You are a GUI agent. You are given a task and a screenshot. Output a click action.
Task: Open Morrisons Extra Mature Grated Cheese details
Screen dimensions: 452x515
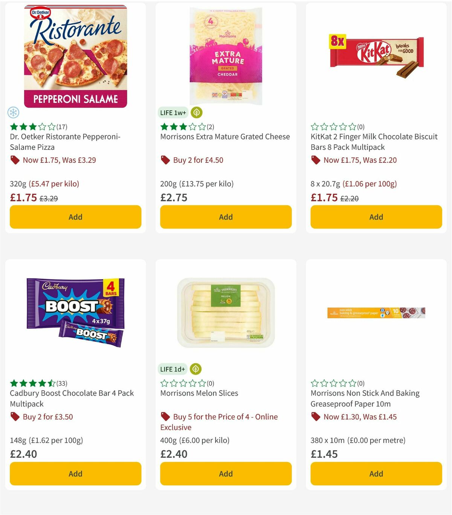[225, 137]
